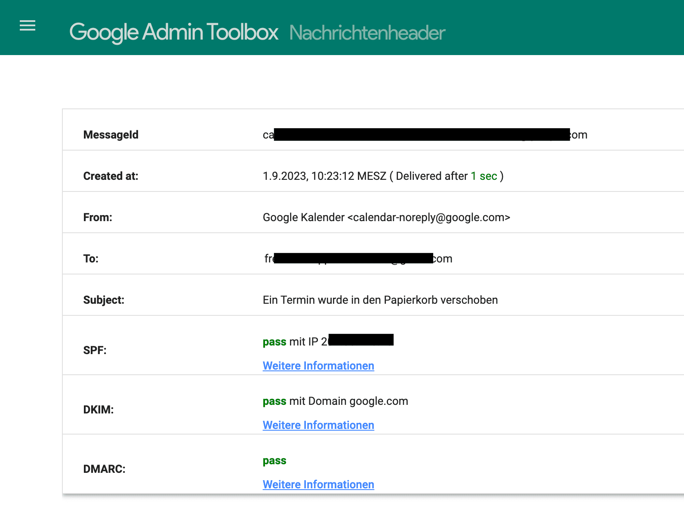Open Weitere Informationen link under DMARC

[318, 484]
